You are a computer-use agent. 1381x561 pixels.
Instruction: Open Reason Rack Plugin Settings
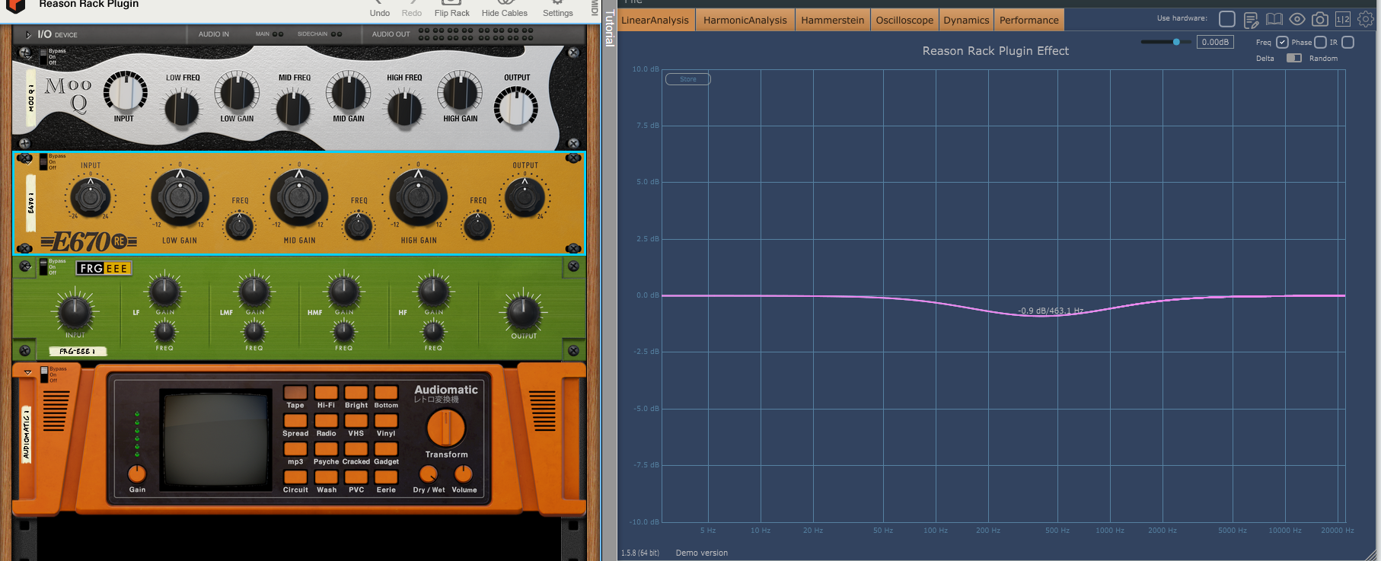[557, 8]
